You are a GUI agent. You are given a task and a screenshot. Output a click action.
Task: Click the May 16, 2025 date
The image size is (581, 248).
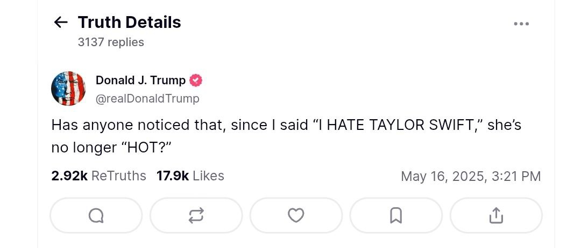[x=443, y=177]
